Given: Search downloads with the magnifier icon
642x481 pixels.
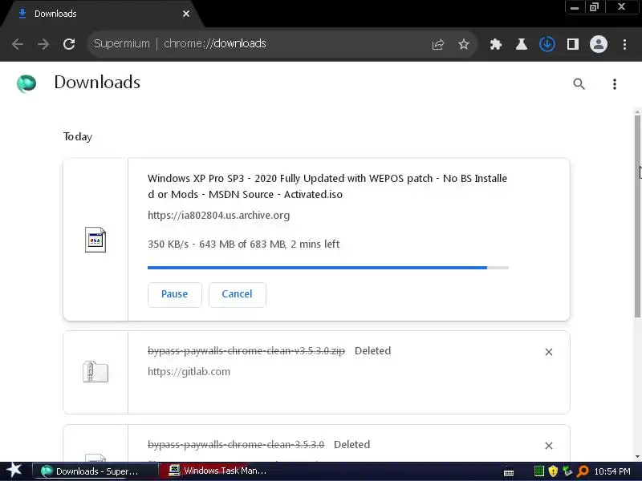Looking at the screenshot, I should pyautogui.click(x=579, y=84).
